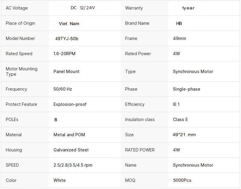The height and width of the screenshot is (189, 241).
Task: Click the "White" color value
Action: [x=60, y=180]
